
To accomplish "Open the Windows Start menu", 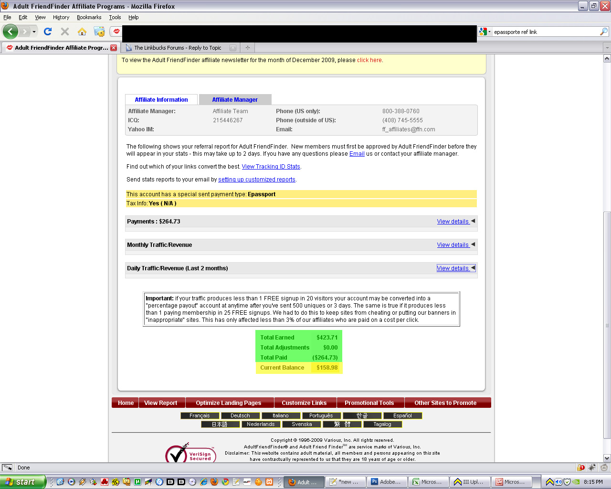I will pos(22,482).
